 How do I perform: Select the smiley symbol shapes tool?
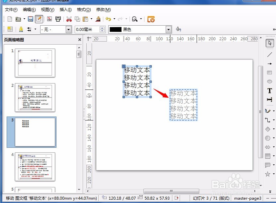click(x=268, y=138)
